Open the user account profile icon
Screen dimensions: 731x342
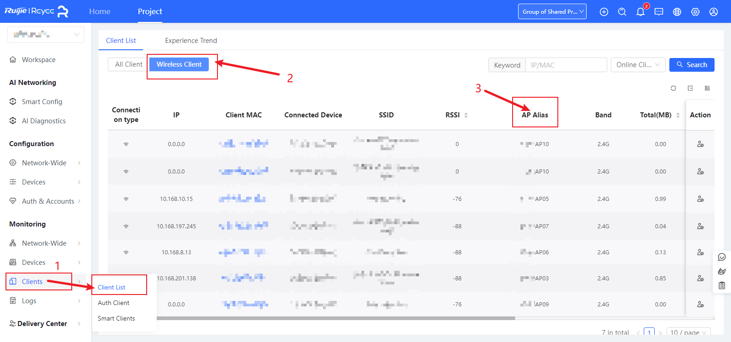tap(714, 12)
